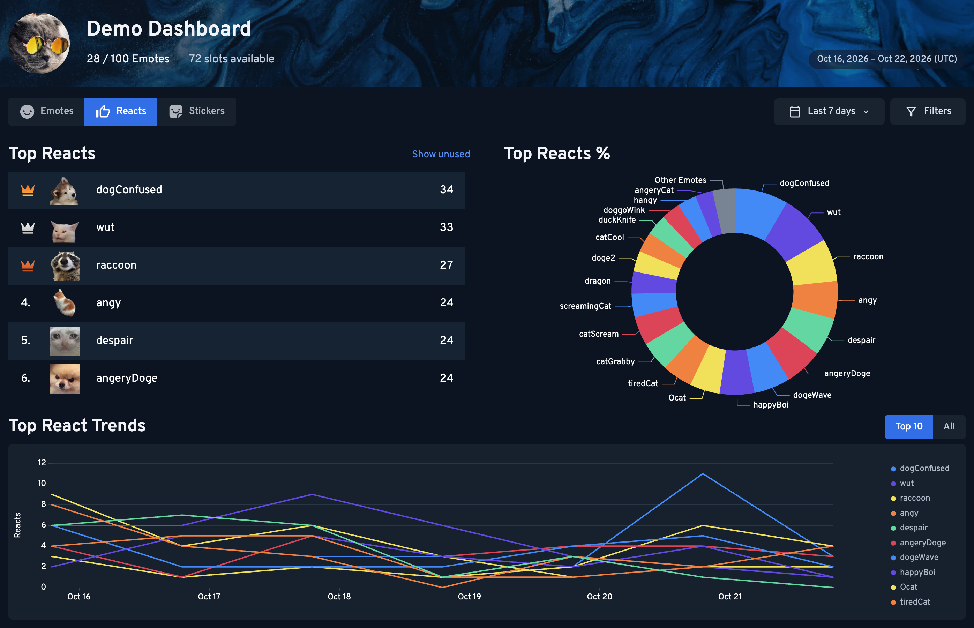Click the gold crown icon beside dogConfused

pos(28,190)
